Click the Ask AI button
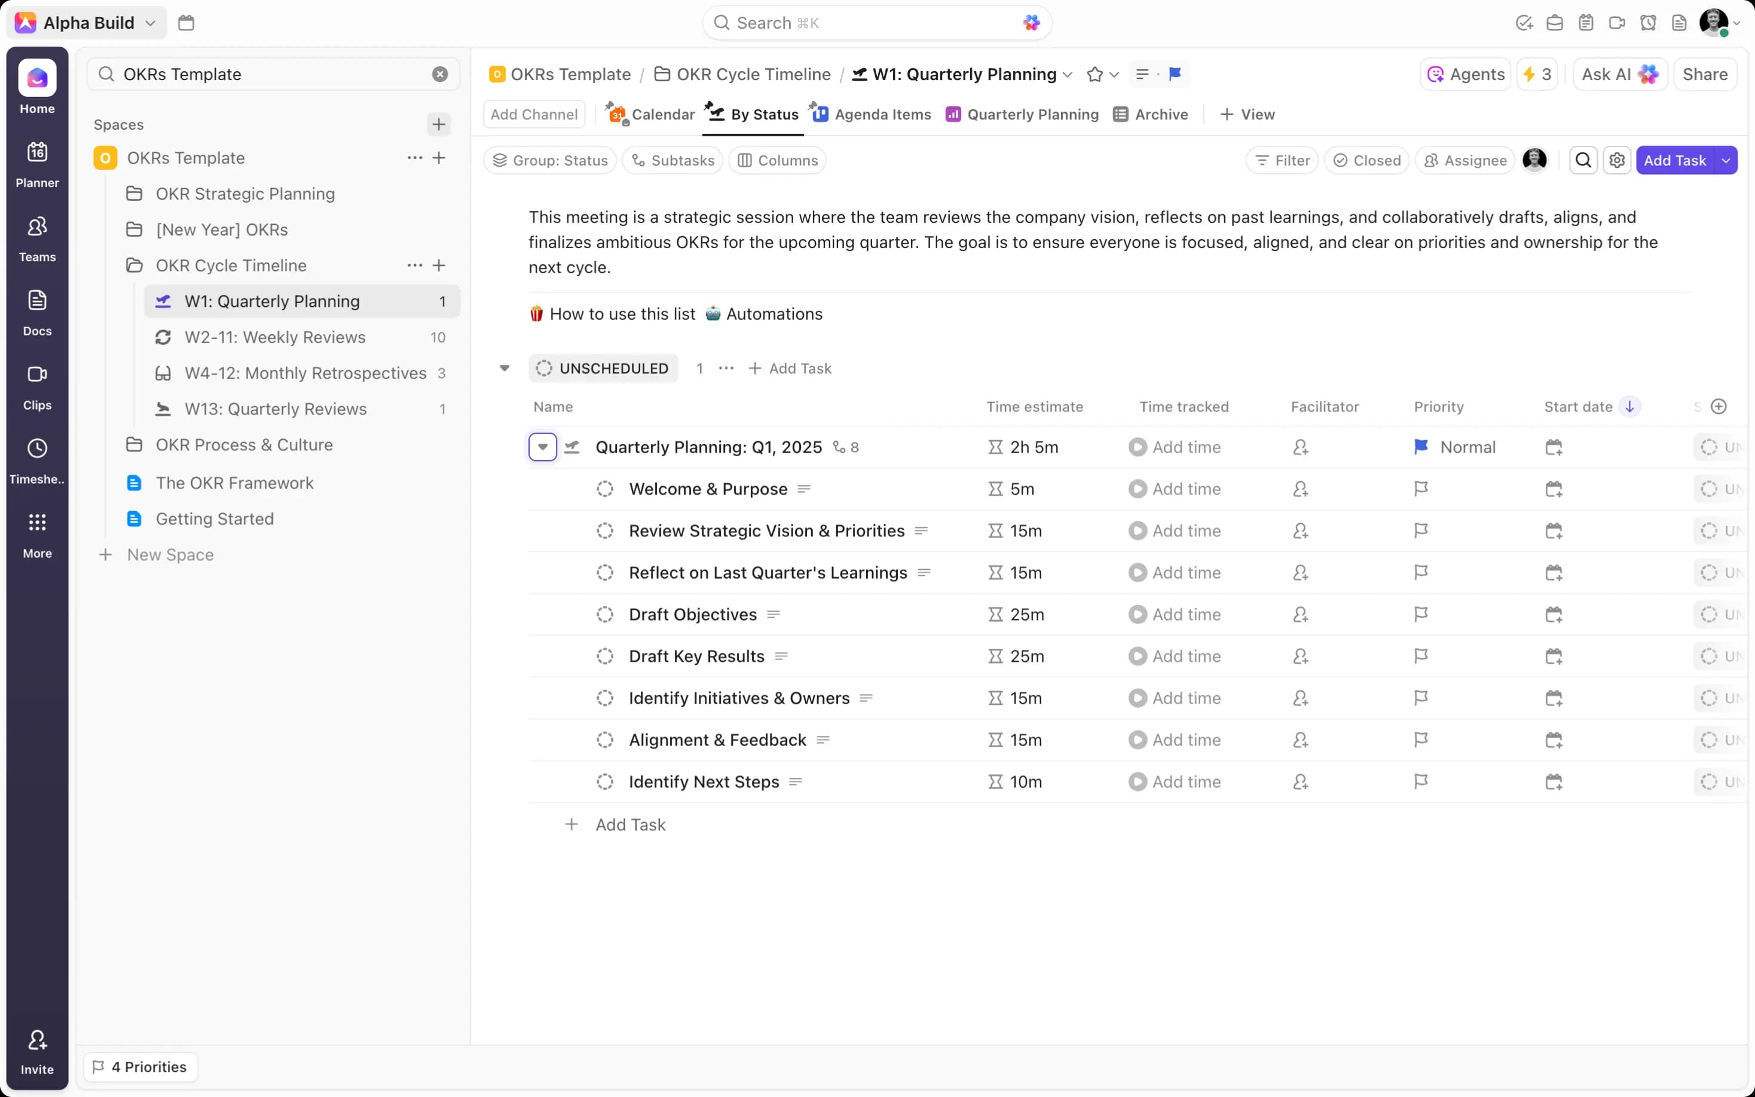 [x=1619, y=74]
